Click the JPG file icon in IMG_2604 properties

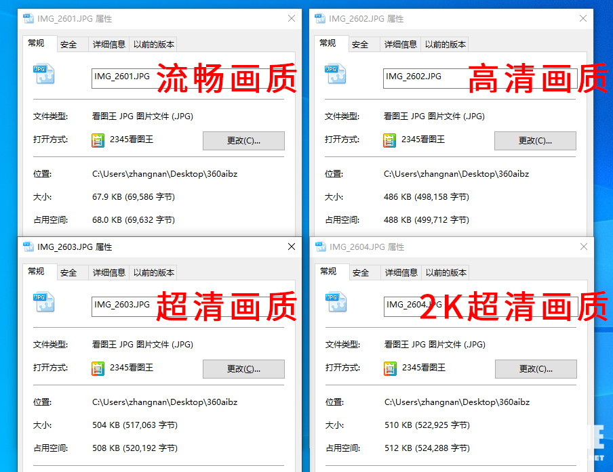pos(336,302)
